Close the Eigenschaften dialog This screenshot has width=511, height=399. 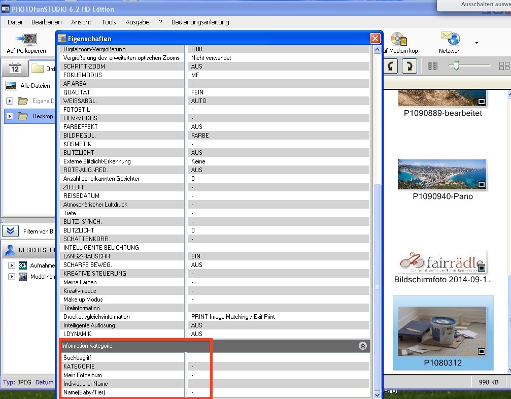(375, 38)
